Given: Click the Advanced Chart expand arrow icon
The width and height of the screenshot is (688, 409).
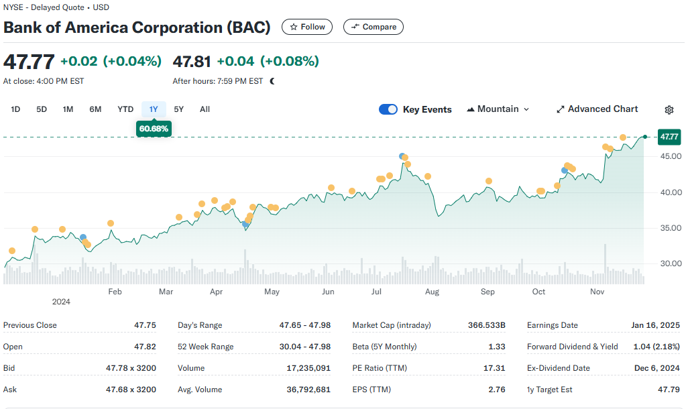Looking at the screenshot, I should [x=561, y=109].
